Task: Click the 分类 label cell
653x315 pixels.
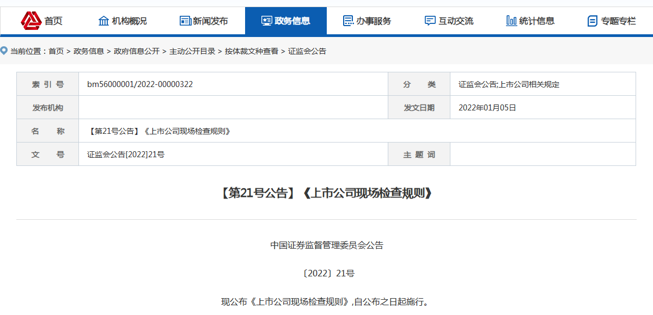Action: (419, 84)
